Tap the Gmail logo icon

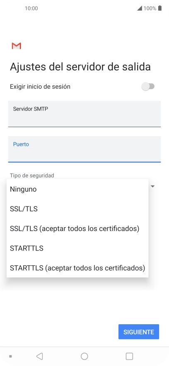16,46
